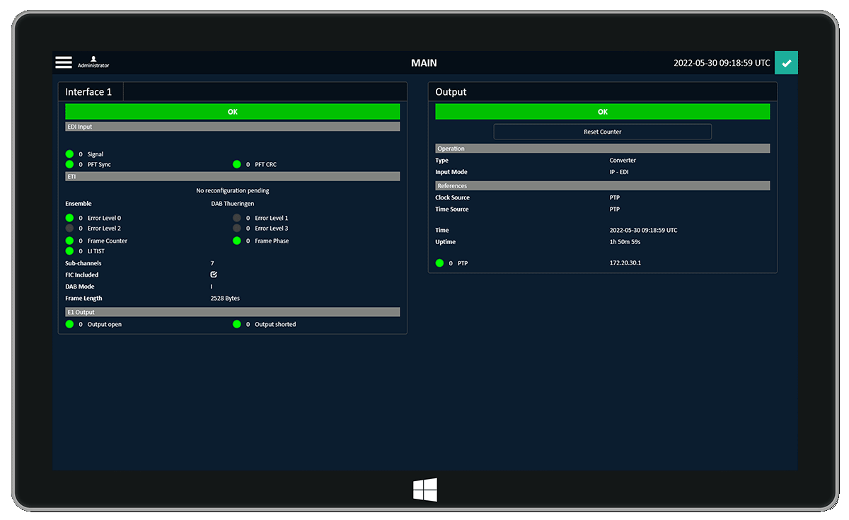Open the hamburger menu
This screenshot has height=520, width=849.
point(64,62)
